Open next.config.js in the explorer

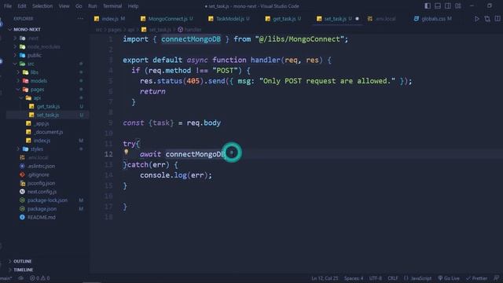click(x=42, y=192)
